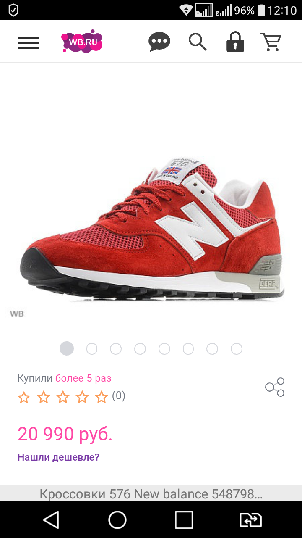302x538 pixels.
Task: Tap the red sneaker product image
Action: 152,229
